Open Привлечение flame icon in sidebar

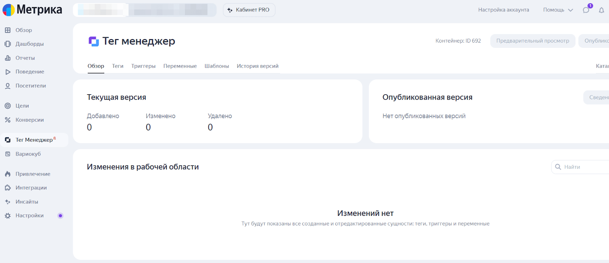(x=8, y=174)
